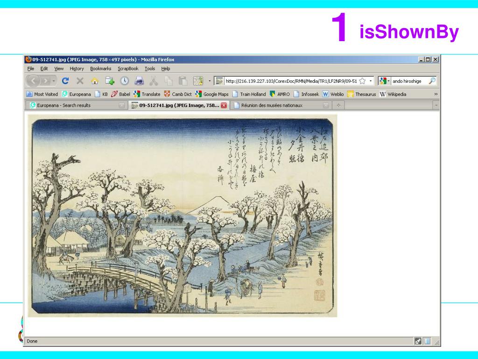Open the Infoseek bookmark
478x359 pixels.
pyautogui.click(x=306, y=94)
